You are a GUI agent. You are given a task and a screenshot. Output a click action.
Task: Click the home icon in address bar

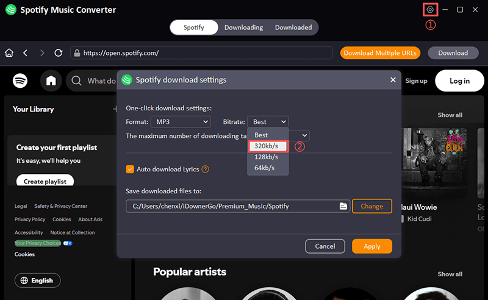pyautogui.click(x=9, y=53)
